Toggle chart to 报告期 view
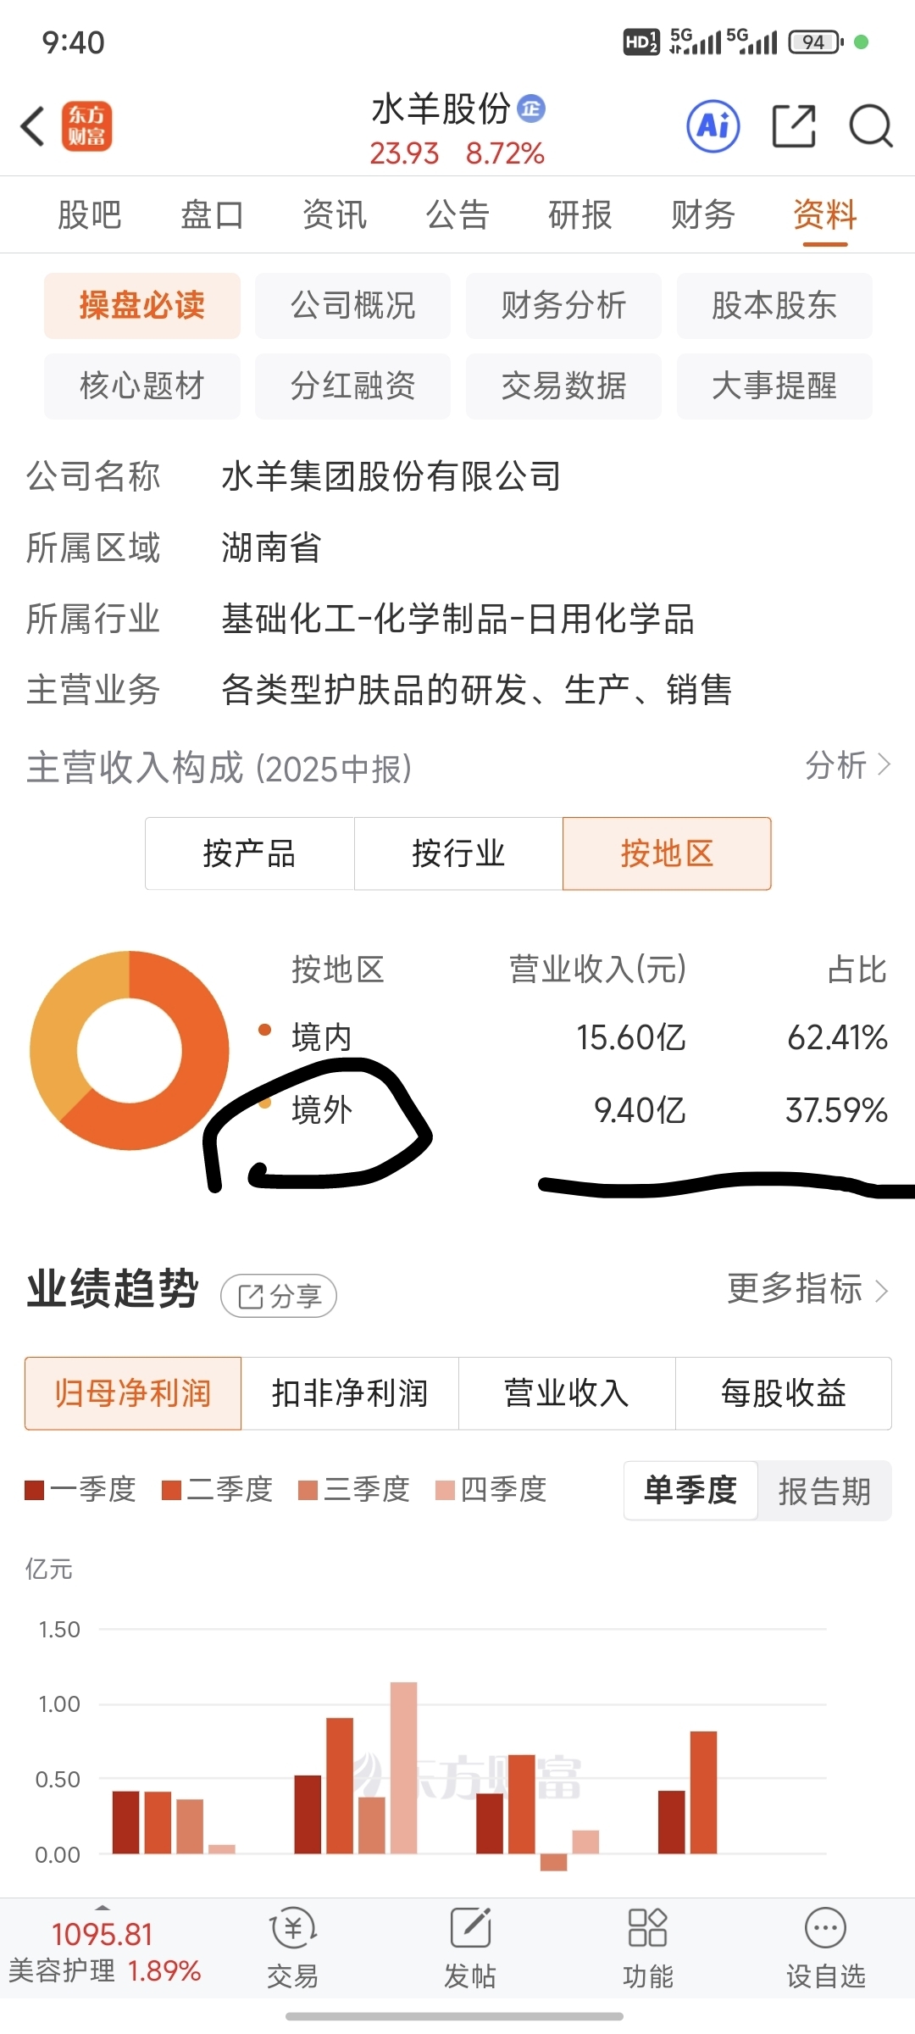915x2034 pixels. 824,1491
